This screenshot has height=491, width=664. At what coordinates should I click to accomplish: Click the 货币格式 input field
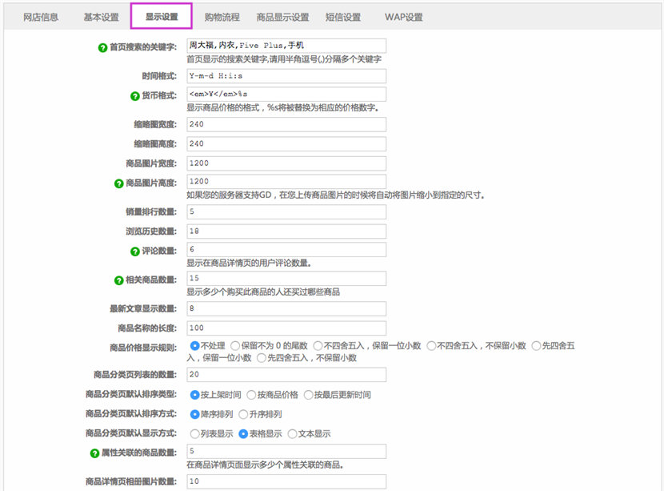pos(286,95)
